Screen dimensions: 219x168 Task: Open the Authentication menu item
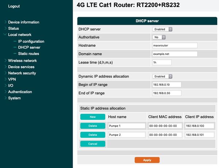[20, 92]
